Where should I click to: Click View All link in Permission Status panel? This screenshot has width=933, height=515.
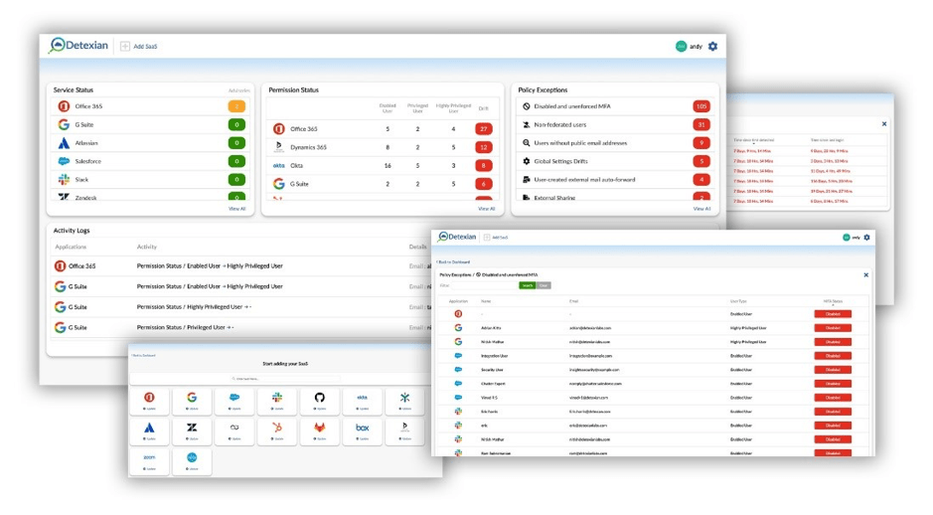(486, 209)
